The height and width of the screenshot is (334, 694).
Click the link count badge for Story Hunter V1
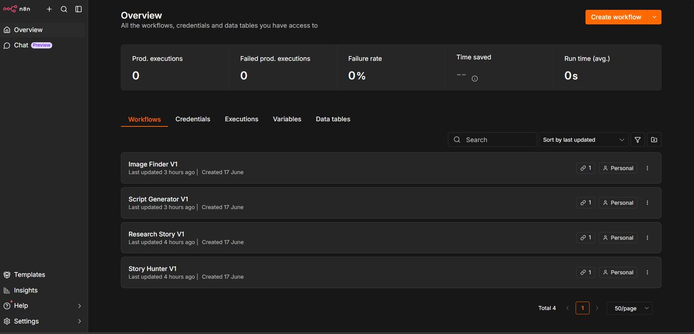(x=585, y=272)
